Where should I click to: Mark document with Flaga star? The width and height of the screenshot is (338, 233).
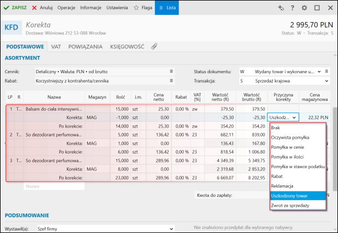pyautogui.click(x=143, y=8)
